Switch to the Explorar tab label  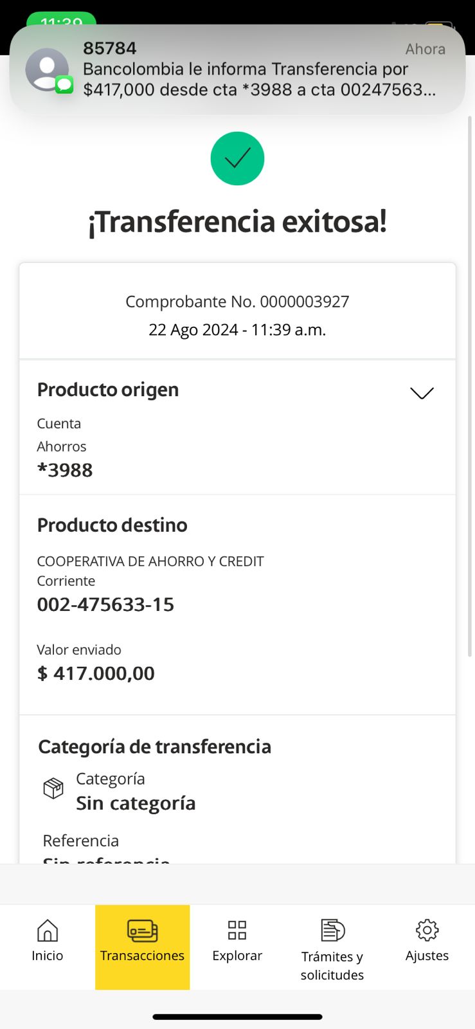pyautogui.click(x=237, y=956)
